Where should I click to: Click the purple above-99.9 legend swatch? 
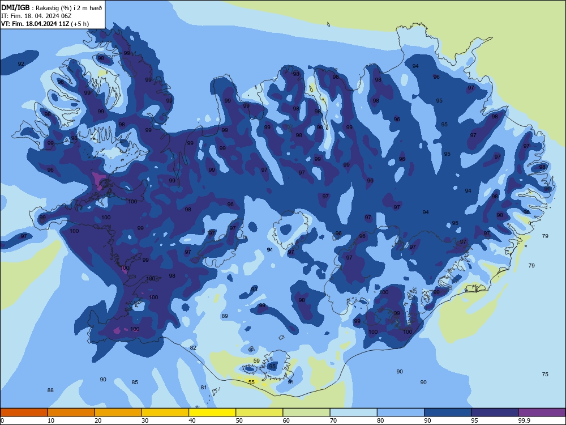coord(542,413)
